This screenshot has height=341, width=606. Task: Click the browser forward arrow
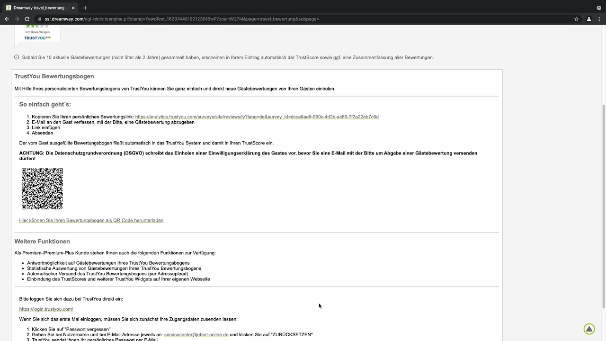point(17,19)
